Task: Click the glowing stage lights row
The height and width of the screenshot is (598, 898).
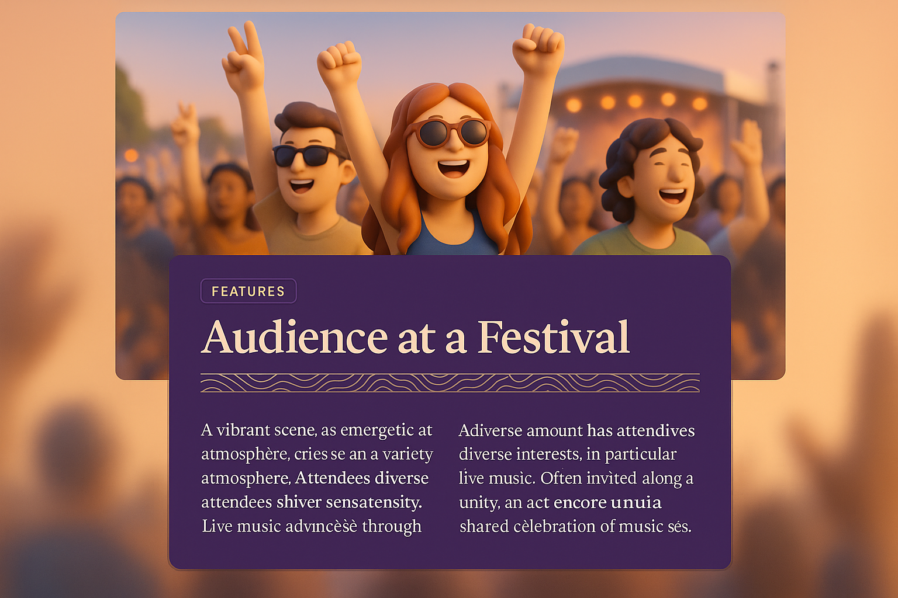Action: point(636,102)
